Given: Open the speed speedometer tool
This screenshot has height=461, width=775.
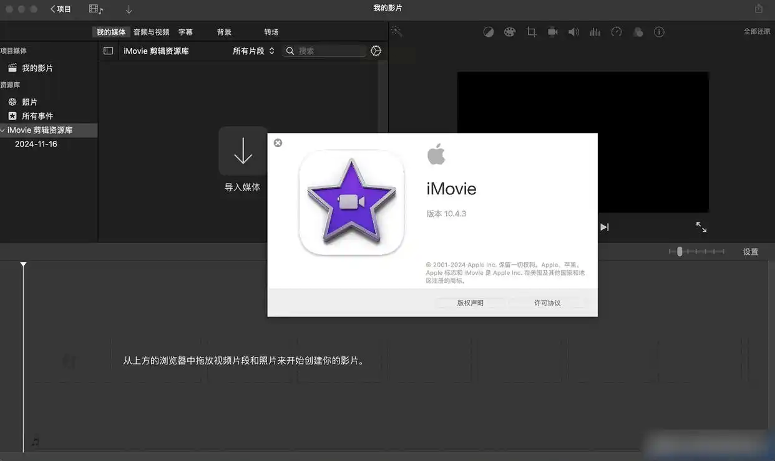Looking at the screenshot, I should 617,32.
